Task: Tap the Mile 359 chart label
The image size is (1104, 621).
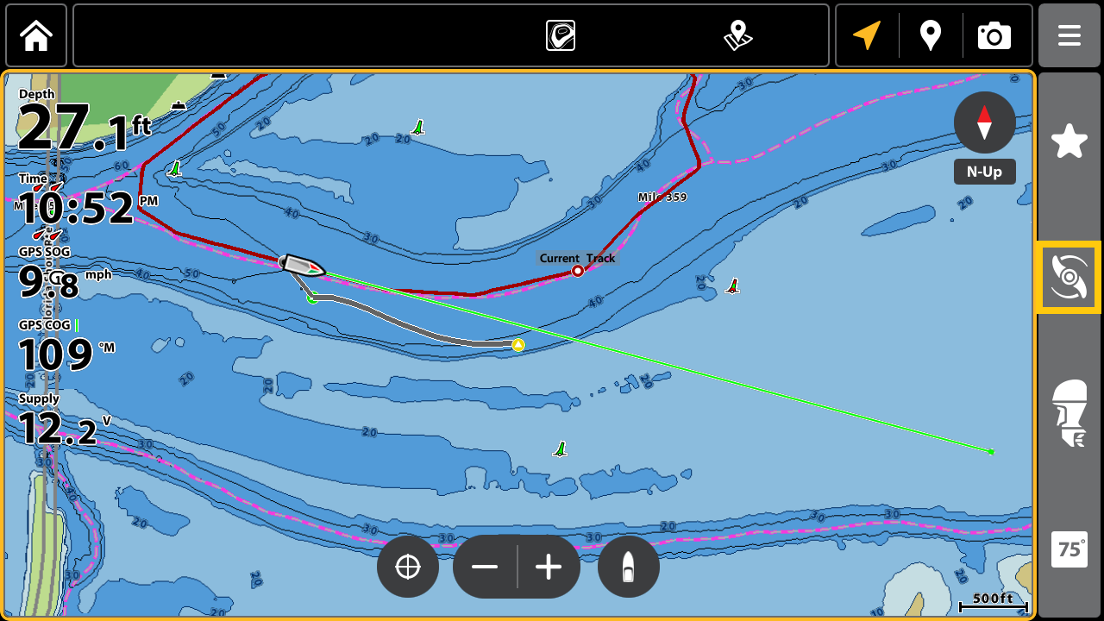Action: (662, 197)
